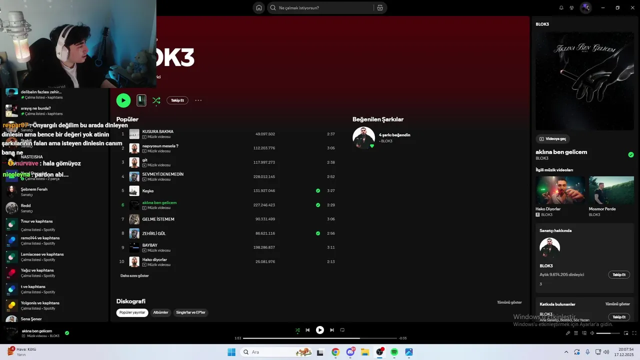The image size is (640, 360).
Task: Open the user profile avatar menu
Action: (585, 7)
